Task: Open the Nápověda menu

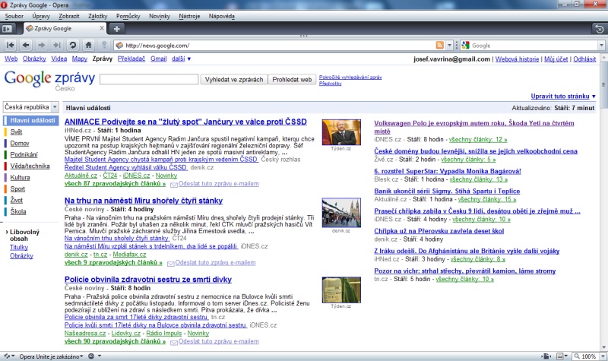Action: click(222, 16)
